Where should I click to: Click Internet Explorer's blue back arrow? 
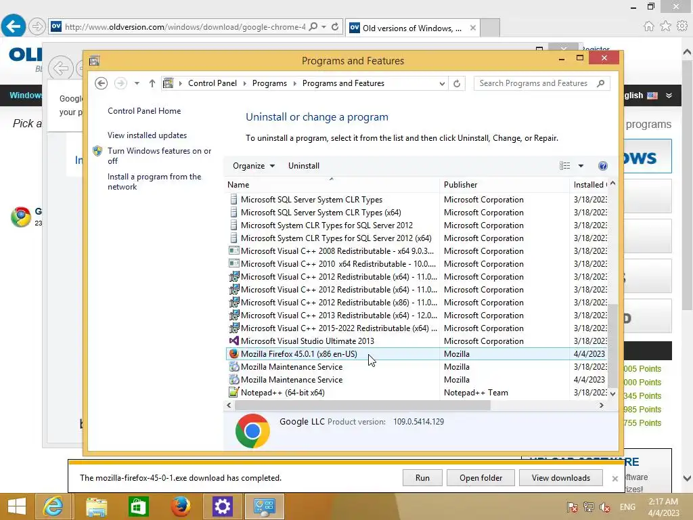click(x=14, y=26)
